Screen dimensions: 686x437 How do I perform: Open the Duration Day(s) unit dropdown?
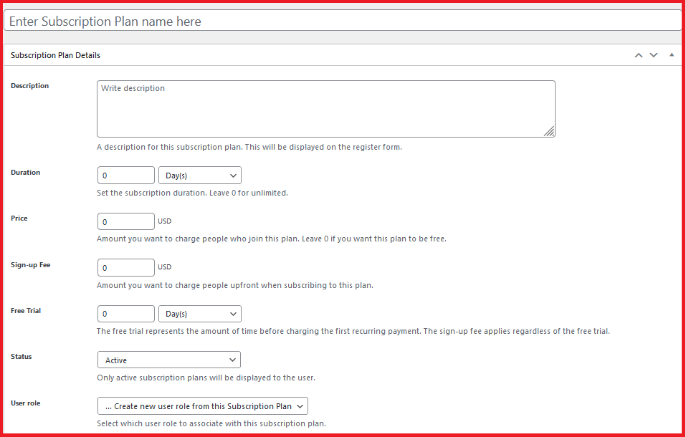click(200, 176)
